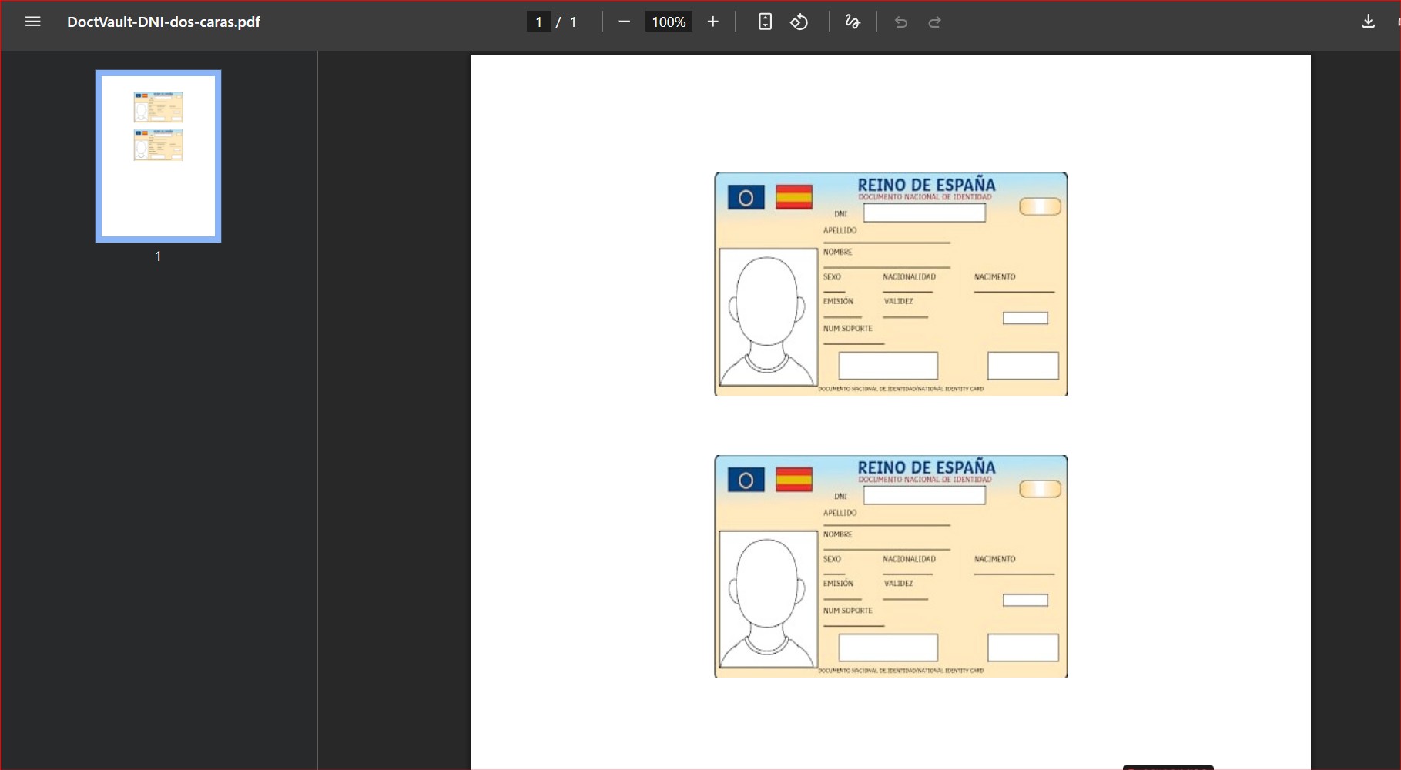Zoom out of the PDF
The height and width of the screenshot is (770, 1401).
tap(624, 22)
